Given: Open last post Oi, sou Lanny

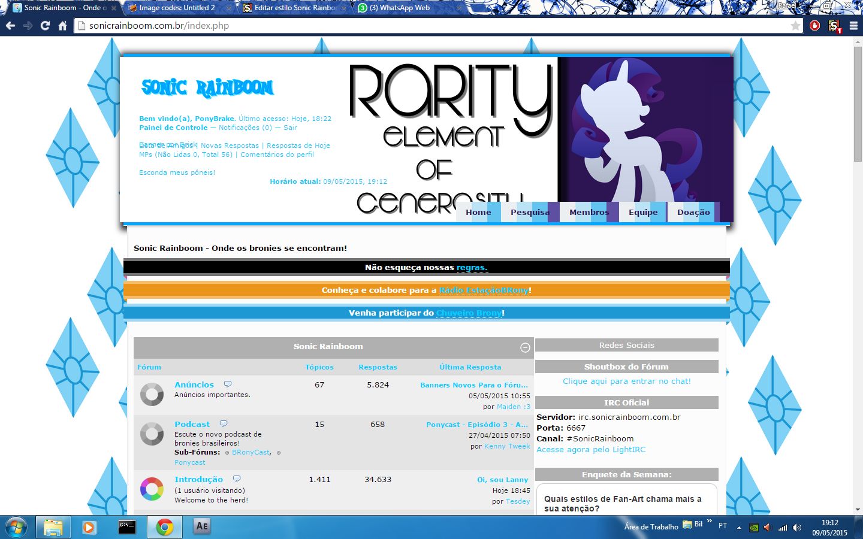Looking at the screenshot, I should 502,480.
